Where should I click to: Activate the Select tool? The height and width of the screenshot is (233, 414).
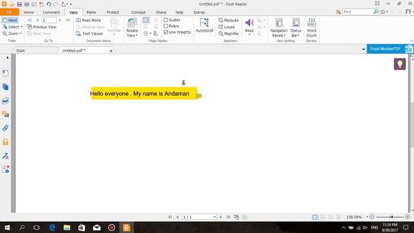(10, 27)
